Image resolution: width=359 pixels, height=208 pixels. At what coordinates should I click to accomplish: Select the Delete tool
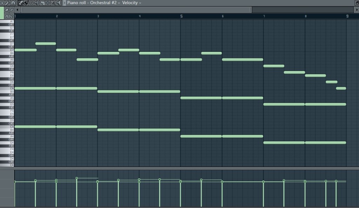(x=32, y=3)
